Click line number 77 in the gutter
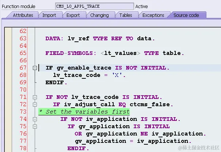The width and height of the screenshot is (221, 152). [x=23, y=141]
